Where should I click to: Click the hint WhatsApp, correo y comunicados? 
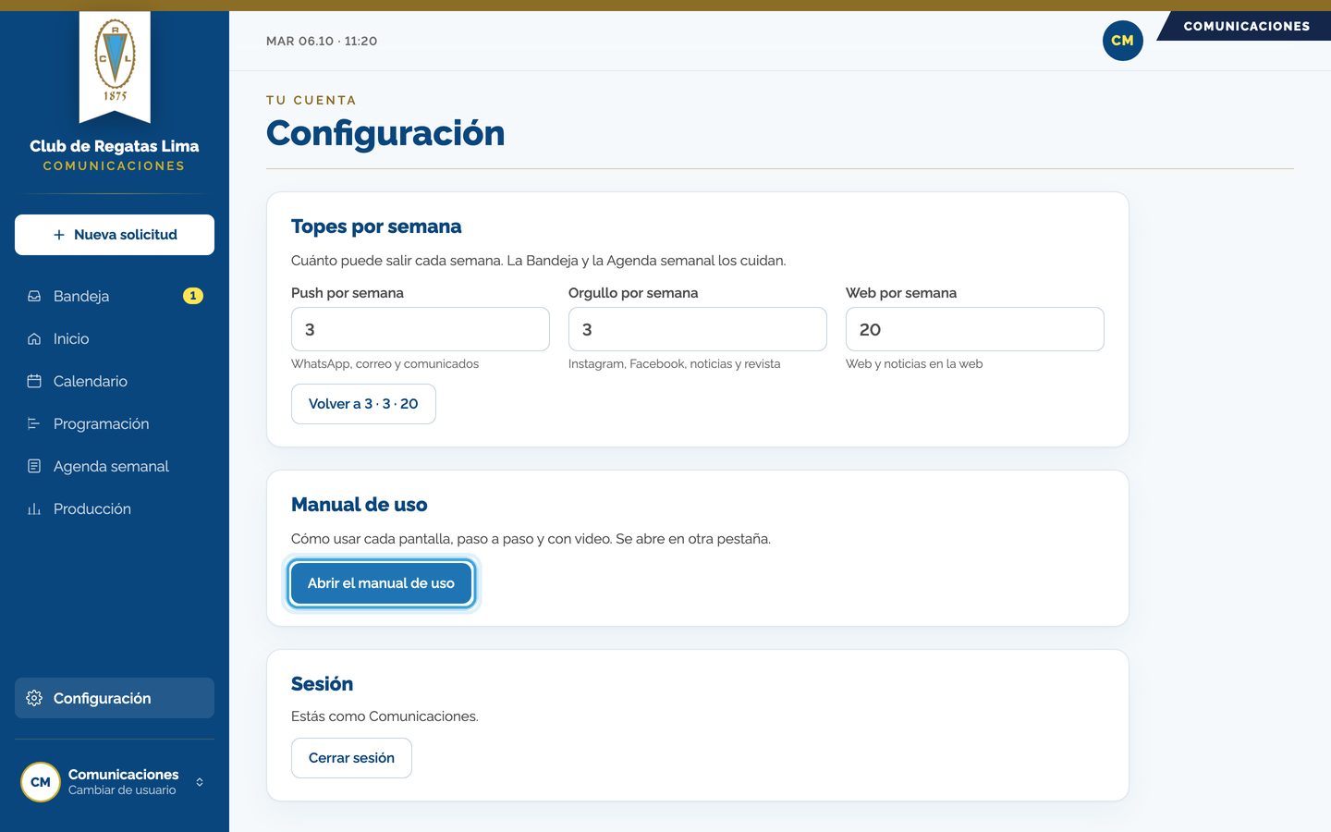[x=385, y=364]
